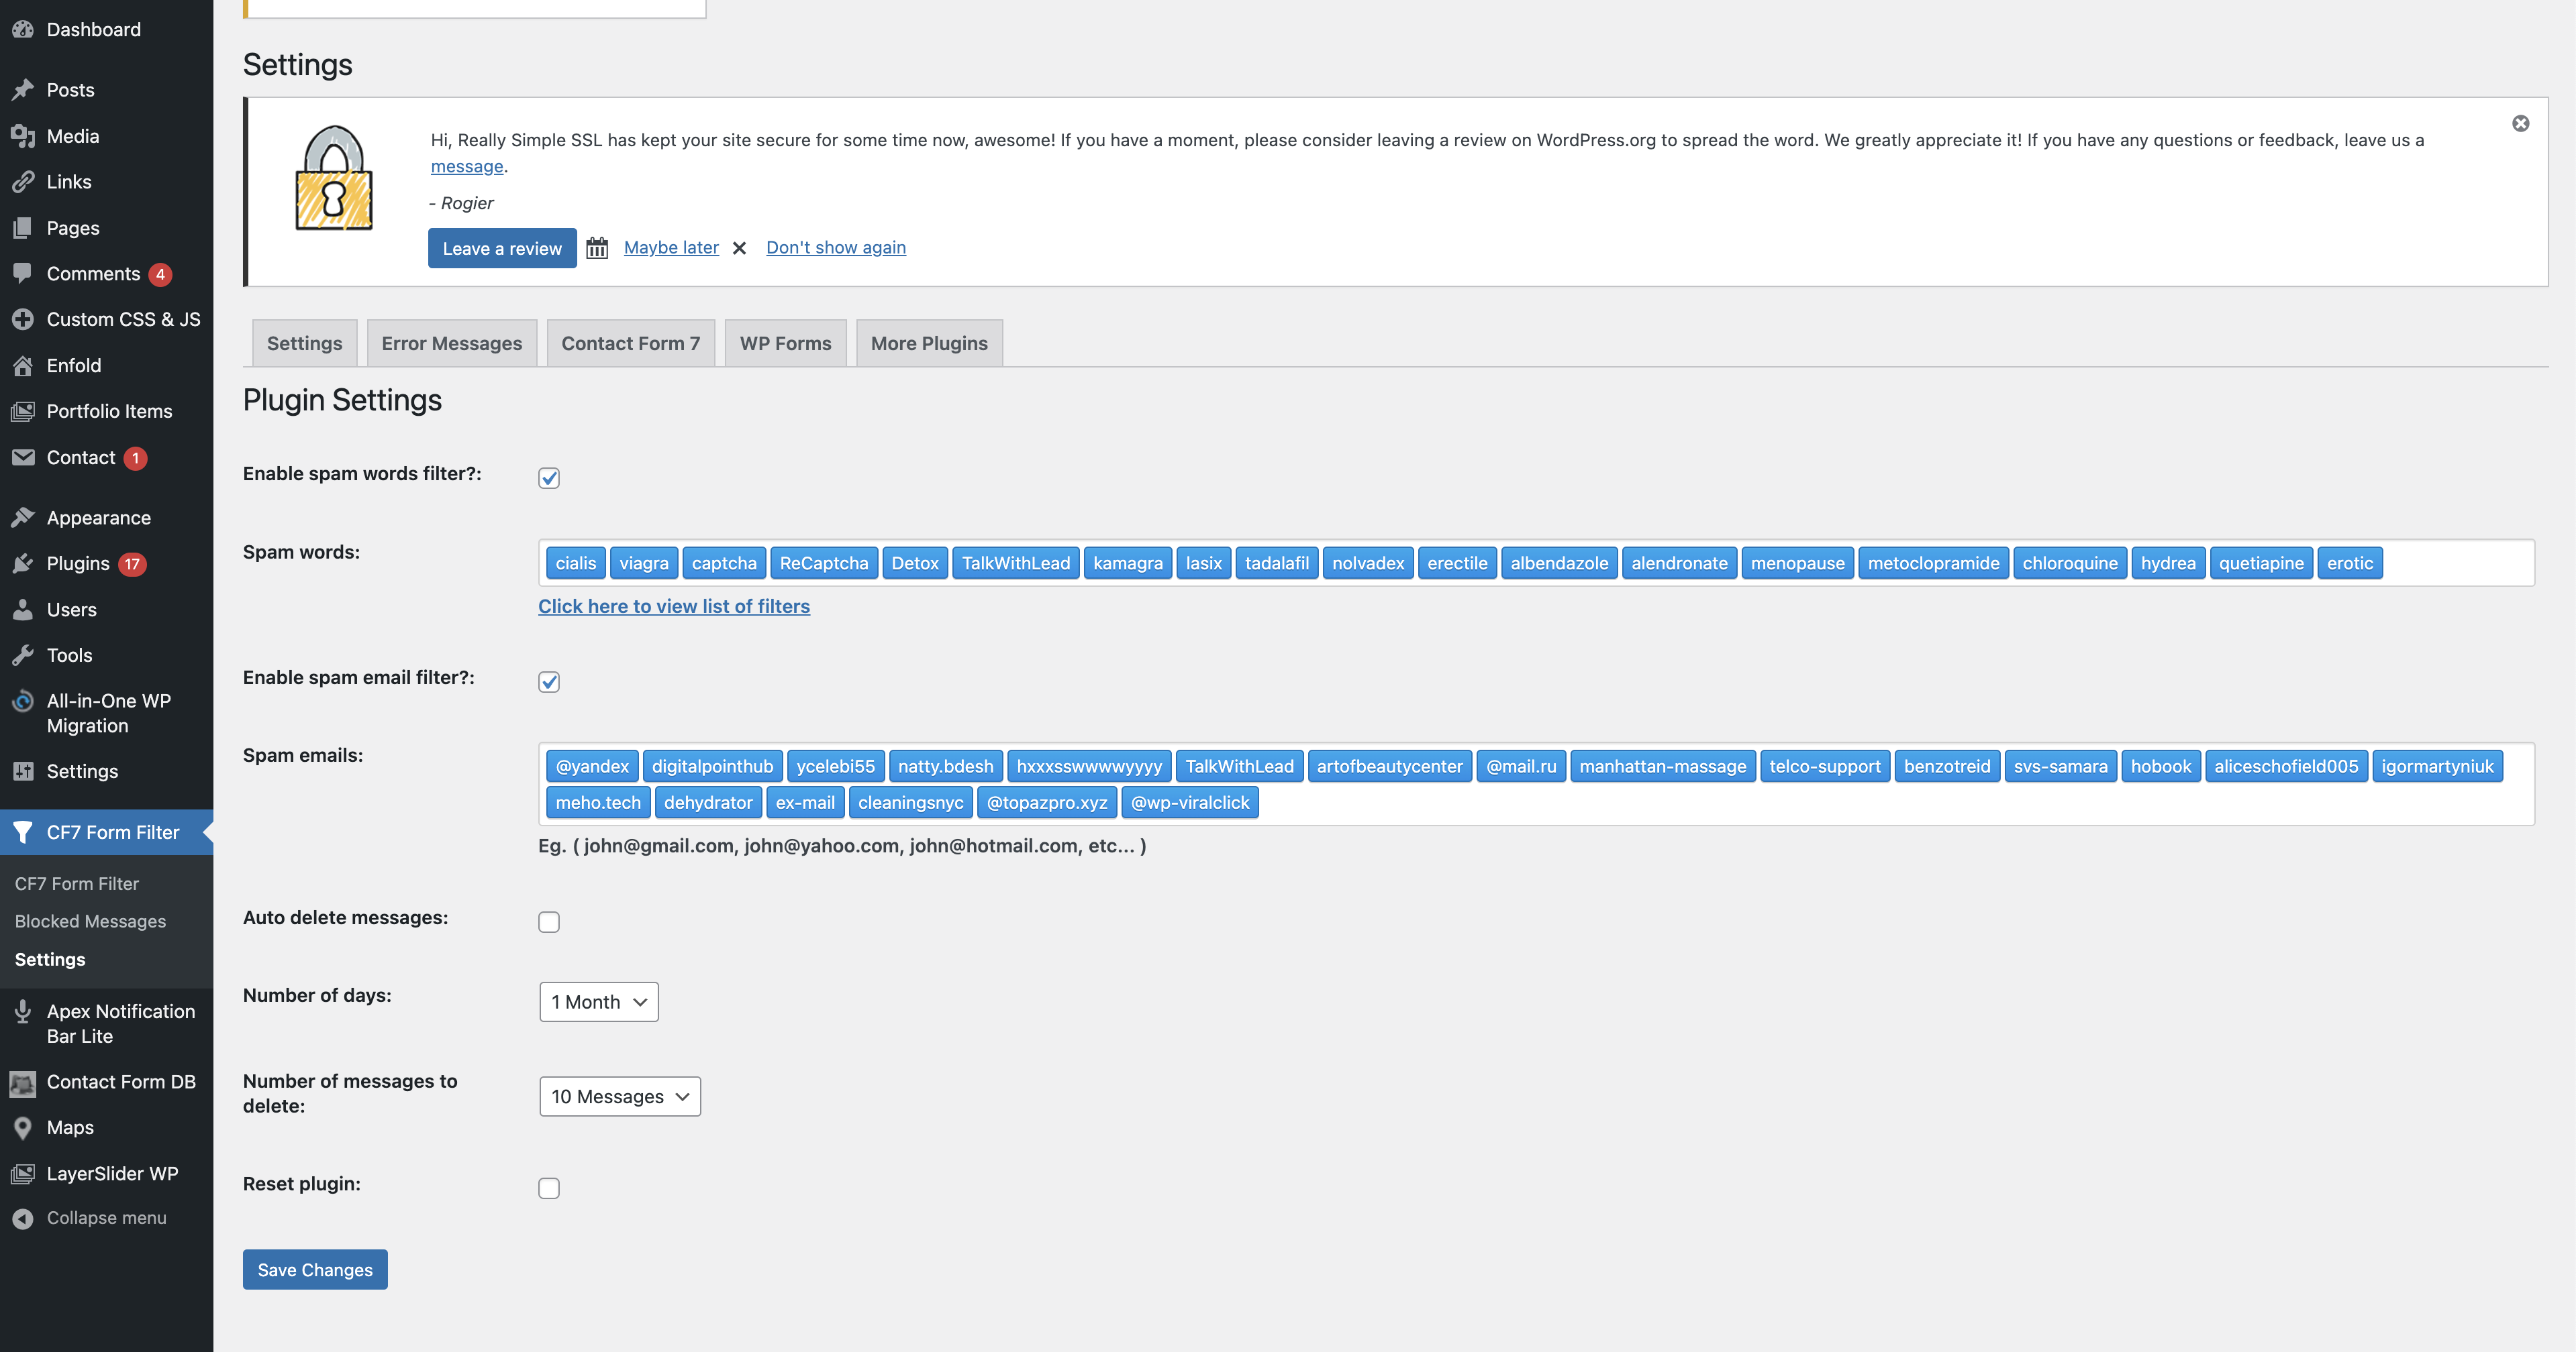
Task: Follow the message link in SSL notice
Action: pos(467,166)
